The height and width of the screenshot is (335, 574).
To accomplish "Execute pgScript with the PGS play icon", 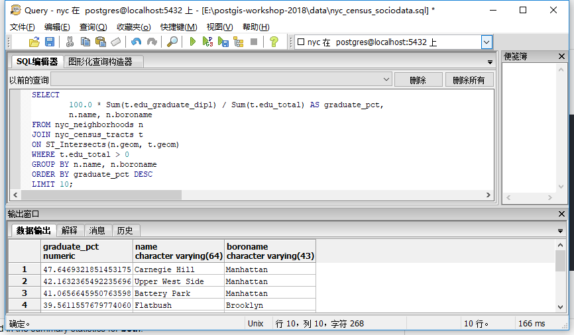I will click(207, 42).
